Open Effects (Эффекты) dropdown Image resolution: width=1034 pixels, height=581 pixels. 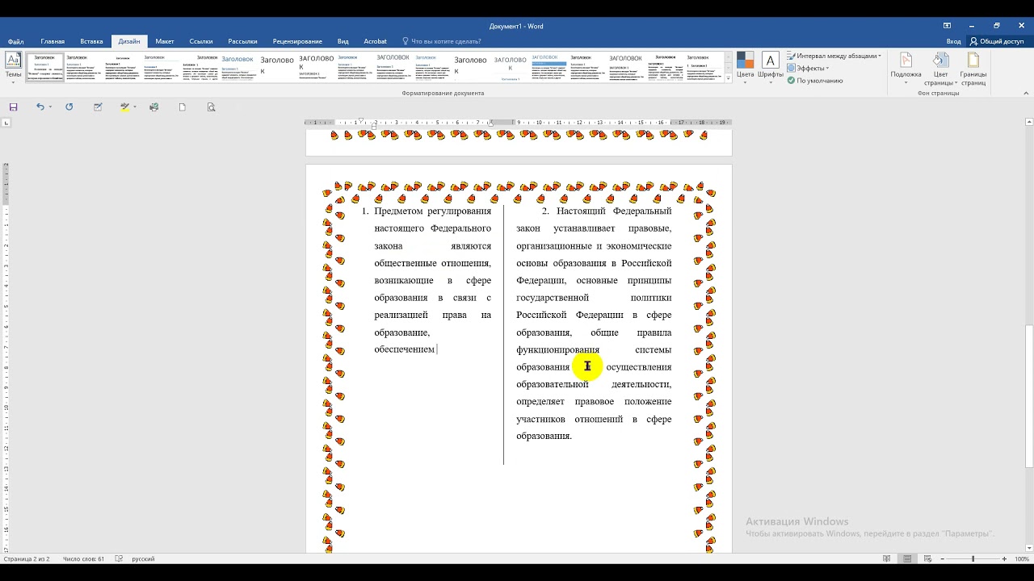coord(808,69)
